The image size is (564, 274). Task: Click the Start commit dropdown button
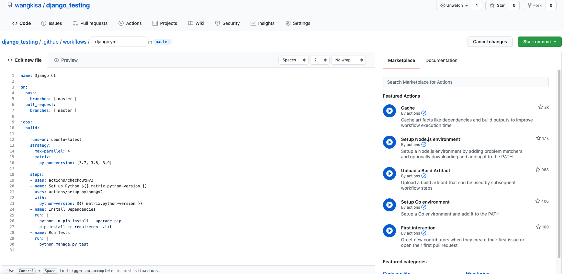[539, 42]
